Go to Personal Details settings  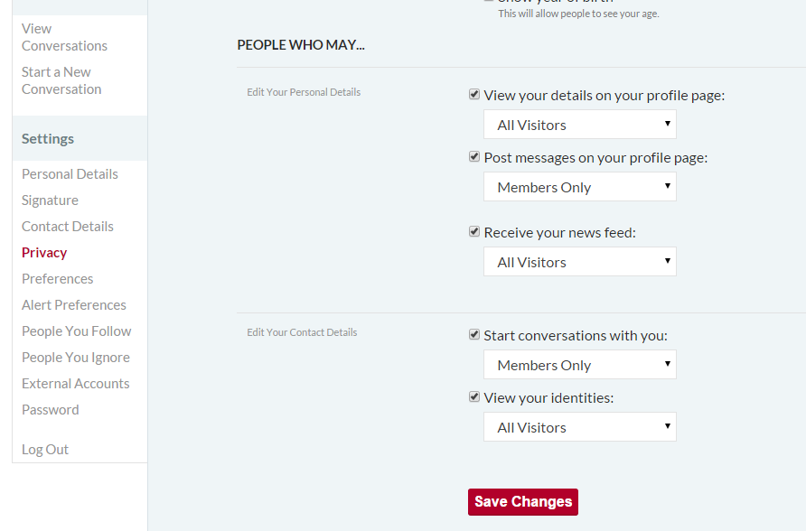coord(70,173)
